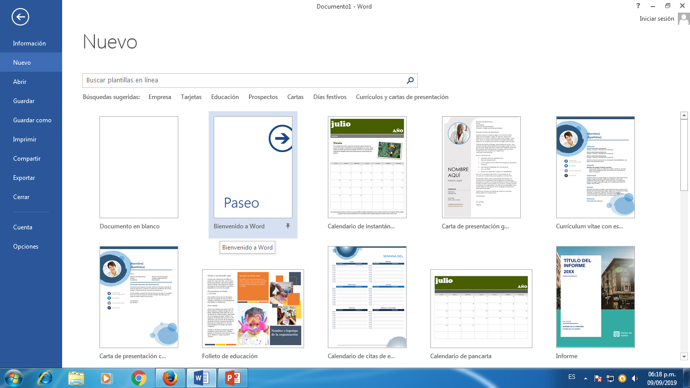Click Guardar in the sidebar
This screenshot has width=690, height=388.
click(x=31, y=101)
